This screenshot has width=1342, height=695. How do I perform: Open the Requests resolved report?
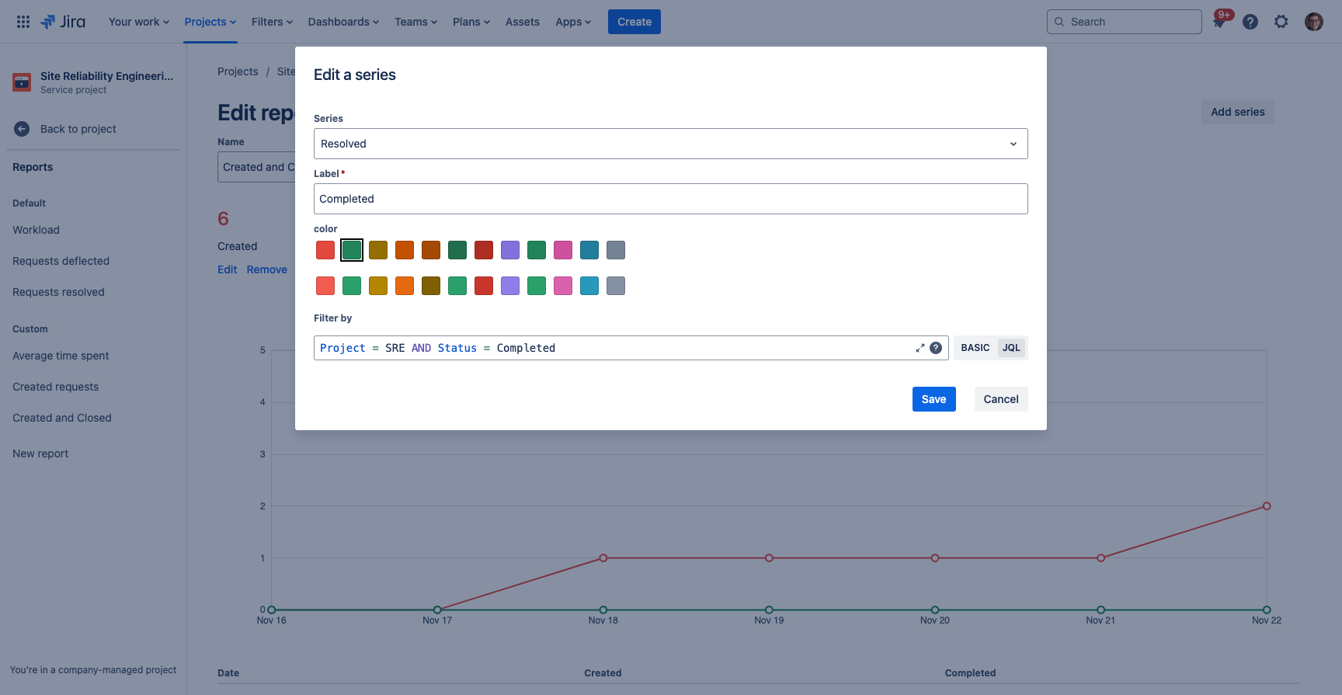tap(58, 292)
